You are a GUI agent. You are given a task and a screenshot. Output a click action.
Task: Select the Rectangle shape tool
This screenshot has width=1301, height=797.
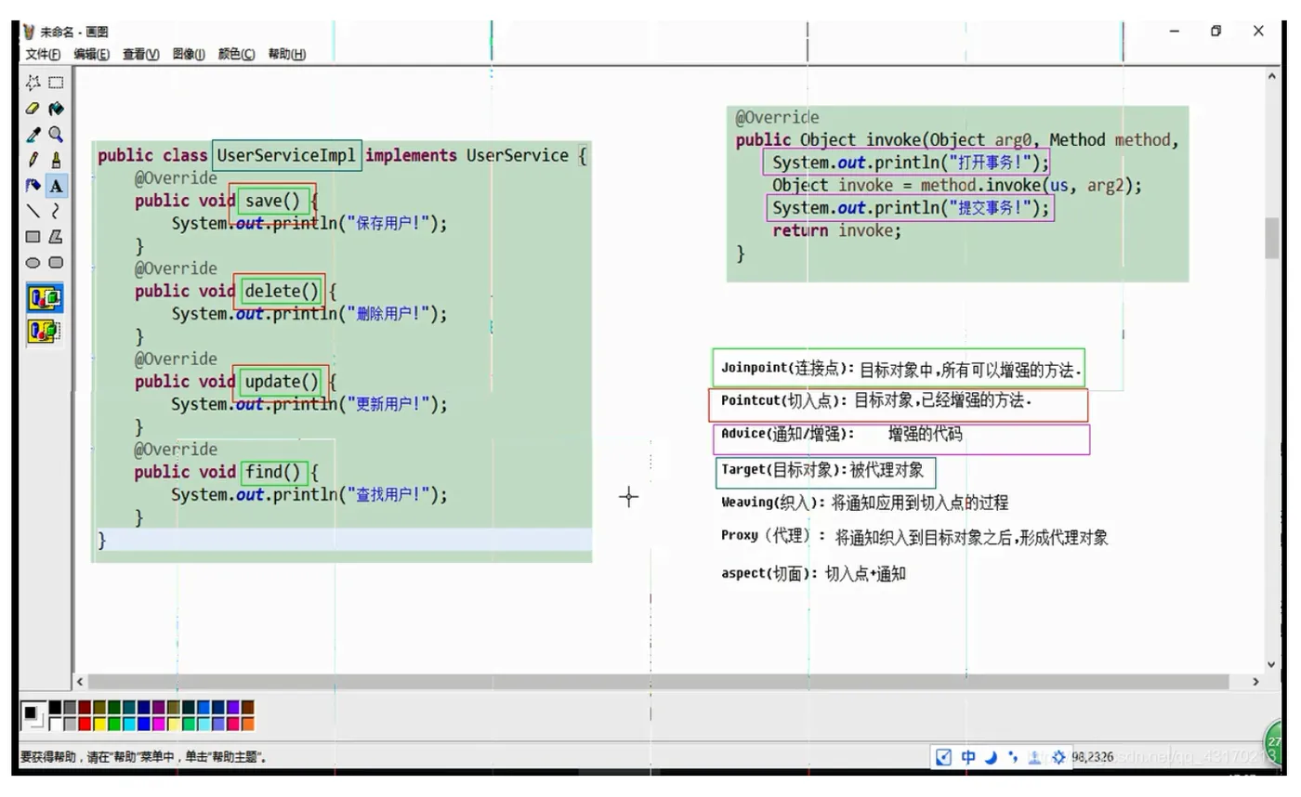point(33,237)
